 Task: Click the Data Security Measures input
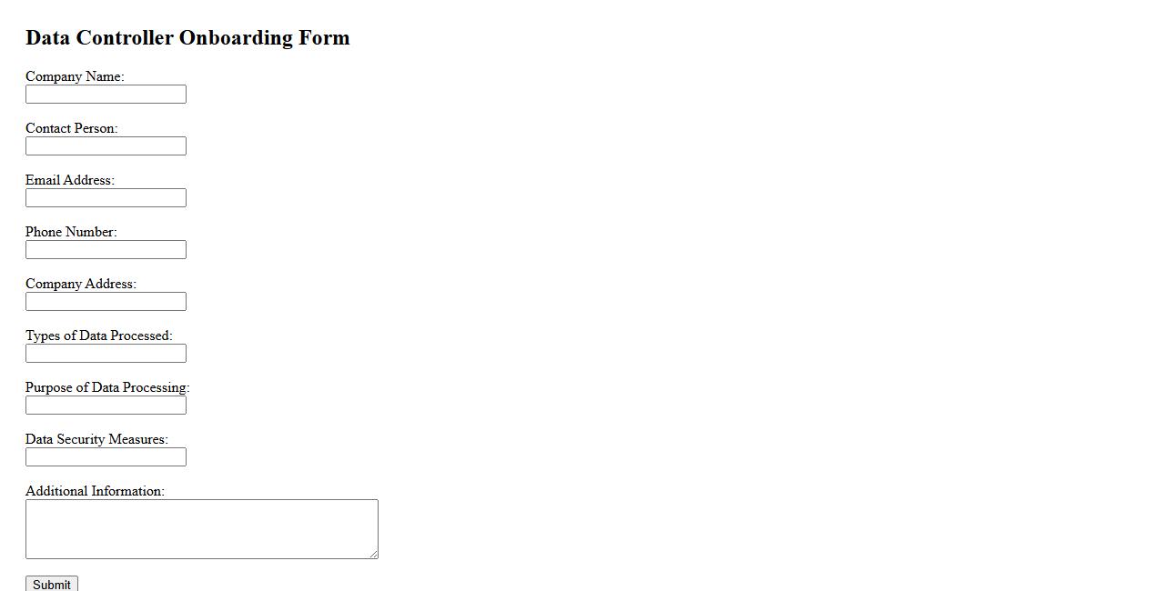click(106, 457)
